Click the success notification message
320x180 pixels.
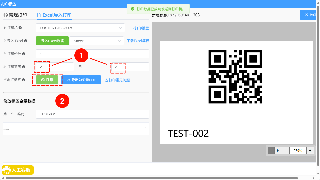158,9
